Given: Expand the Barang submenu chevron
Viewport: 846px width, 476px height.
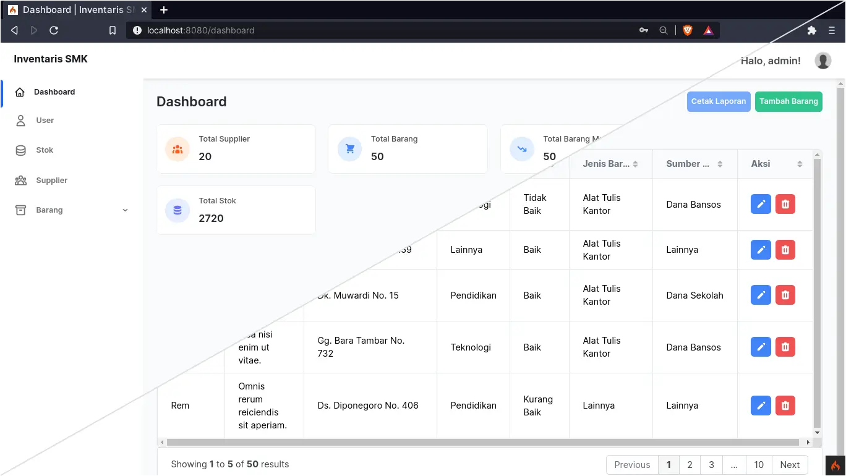Looking at the screenshot, I should tap(125, 210).
